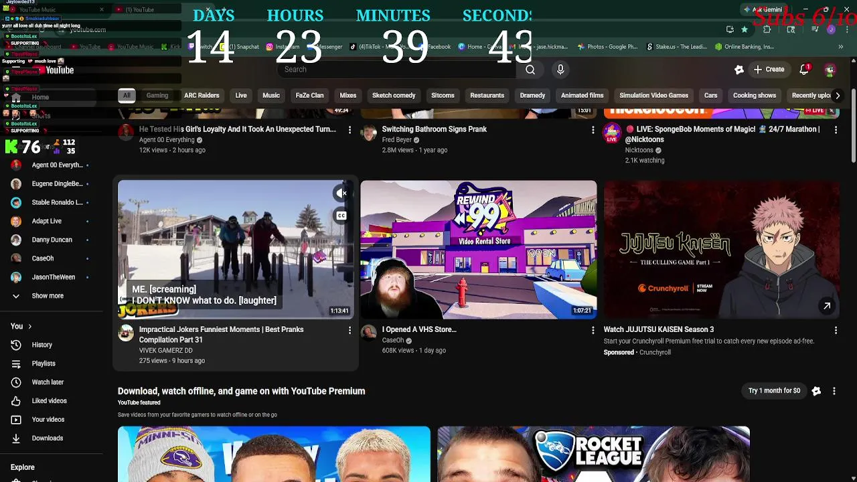Toggle mute on Impractical Jokers preview
This screenshot has width=857, height=482.
[341, 193]
